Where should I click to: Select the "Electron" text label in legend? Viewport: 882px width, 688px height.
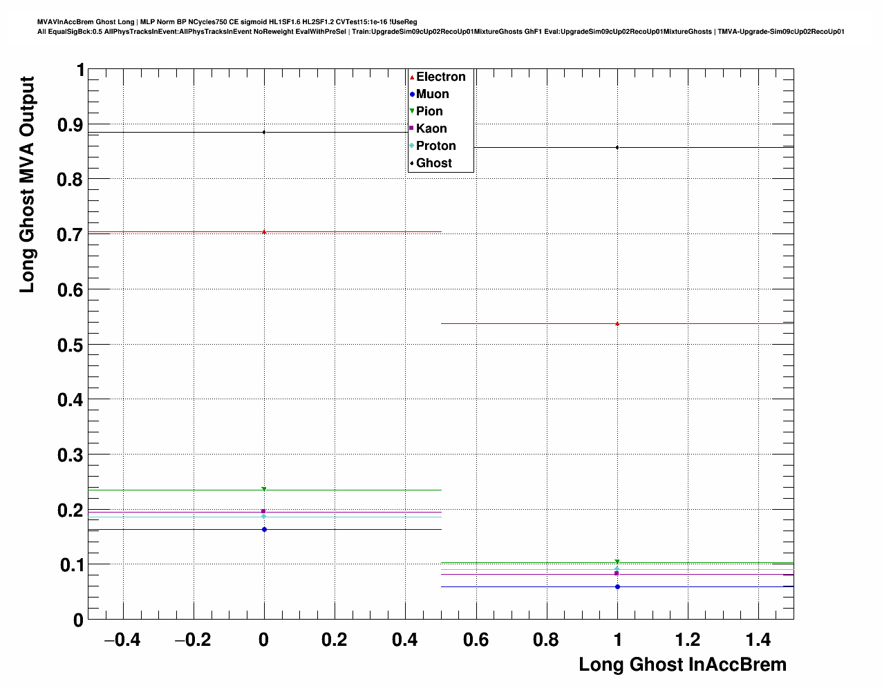click(x=440, y=77)
